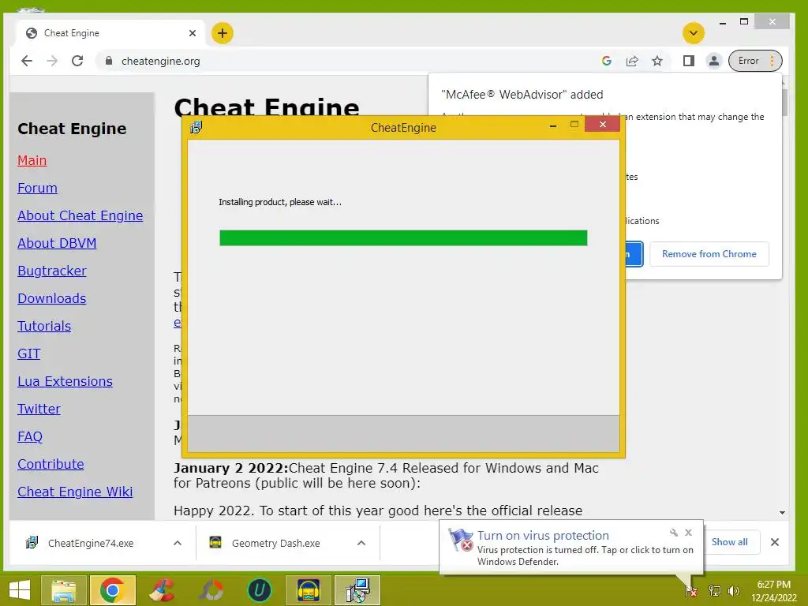
Task: Dismiss the virus protection notification
Action: click(688, 533)
